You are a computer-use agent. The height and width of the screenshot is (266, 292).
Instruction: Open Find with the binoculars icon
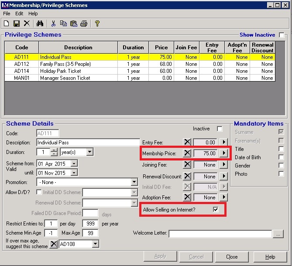40,24
